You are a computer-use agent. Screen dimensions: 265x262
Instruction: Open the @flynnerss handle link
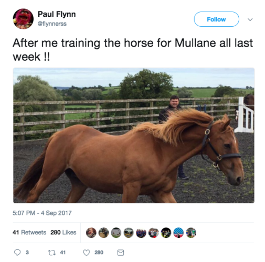pyautogui.click(x=52, y=24)
